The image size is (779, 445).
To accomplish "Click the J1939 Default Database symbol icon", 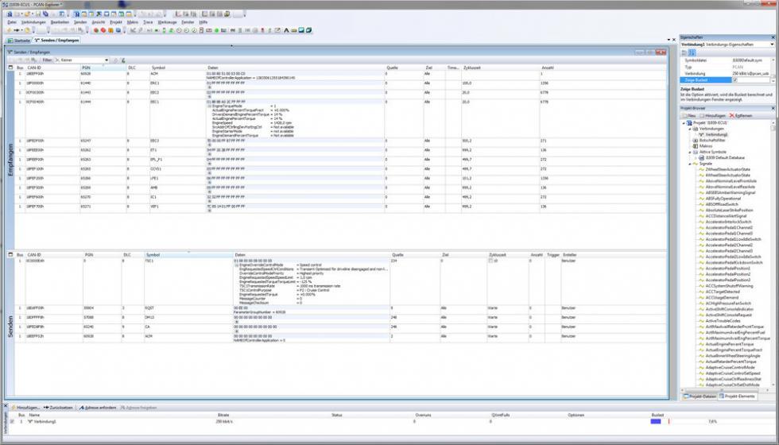I will coord(700,157).
